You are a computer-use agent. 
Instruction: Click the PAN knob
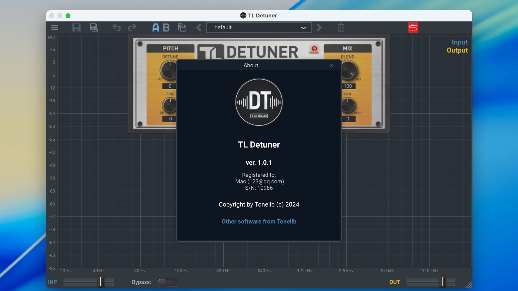coord(348,106)
